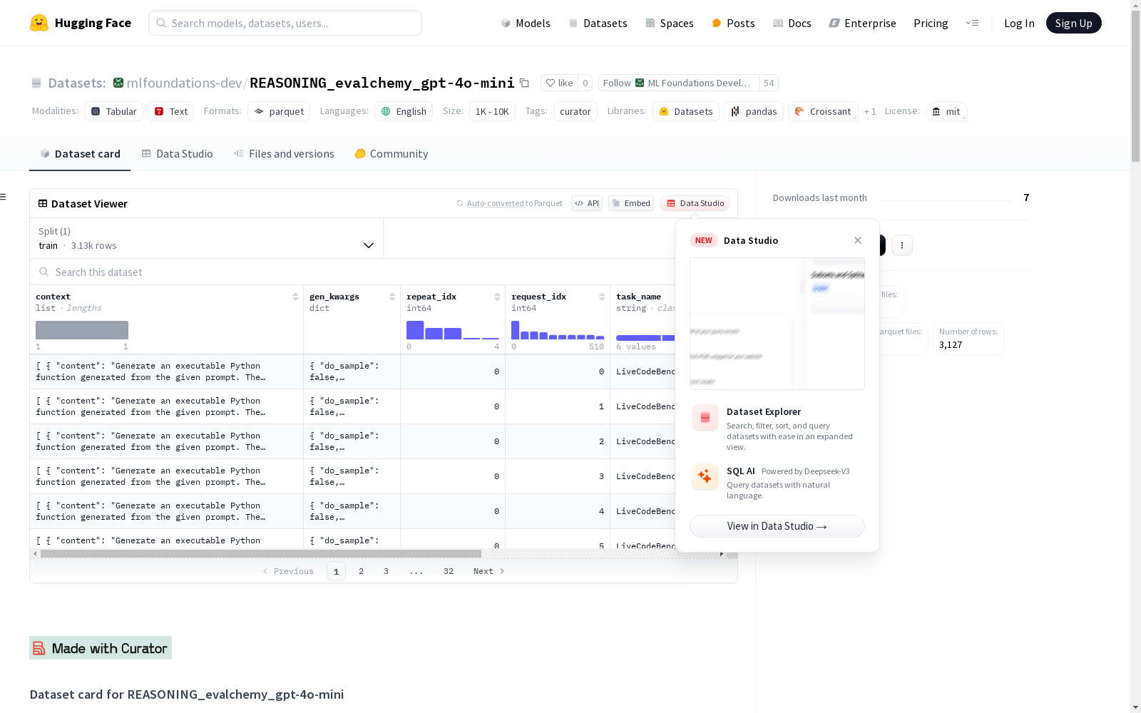Click the context lengths histogram bar

point(82,330)
